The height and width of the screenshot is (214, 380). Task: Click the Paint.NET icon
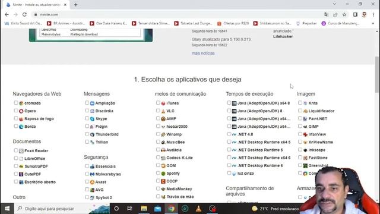pyautogui.click(x=305, y=119)
